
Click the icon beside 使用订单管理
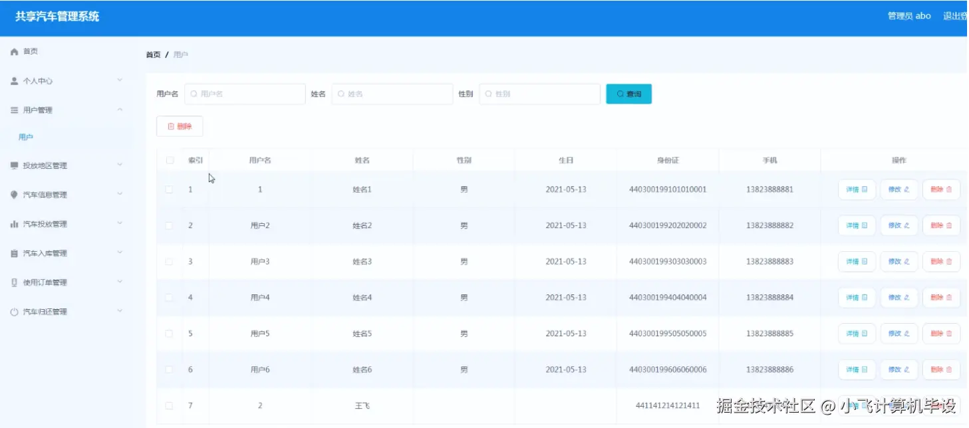point(14,282)
